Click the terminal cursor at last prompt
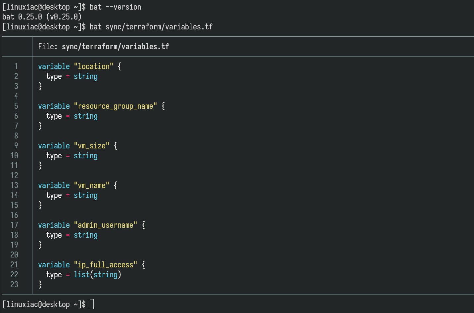 tap(92, 304)
